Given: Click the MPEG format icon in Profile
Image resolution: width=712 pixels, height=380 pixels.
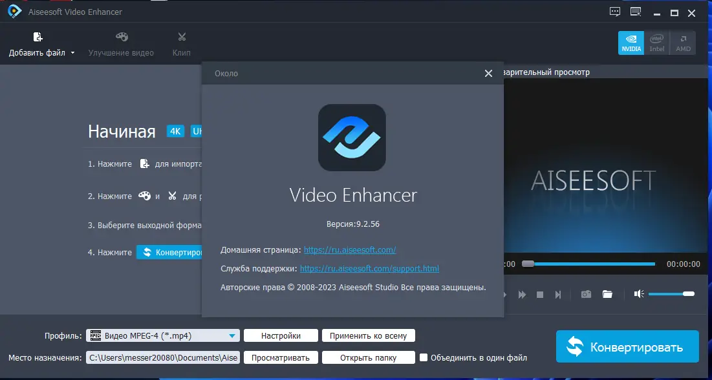Looking at the screenshot, I should pyautogui.click(x=95, y=336).
